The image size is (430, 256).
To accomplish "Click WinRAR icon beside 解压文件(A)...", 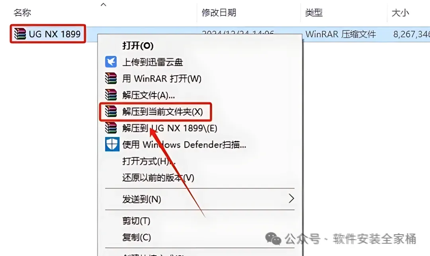I will tap(111, 95).
